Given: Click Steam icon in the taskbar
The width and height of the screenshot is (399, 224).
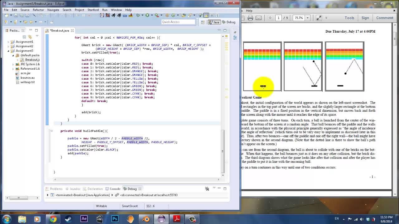Looking at the screenshot, I should 69,219.
